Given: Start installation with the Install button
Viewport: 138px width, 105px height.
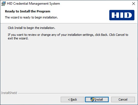Looking at the screenshot, I should pos(97,99).
